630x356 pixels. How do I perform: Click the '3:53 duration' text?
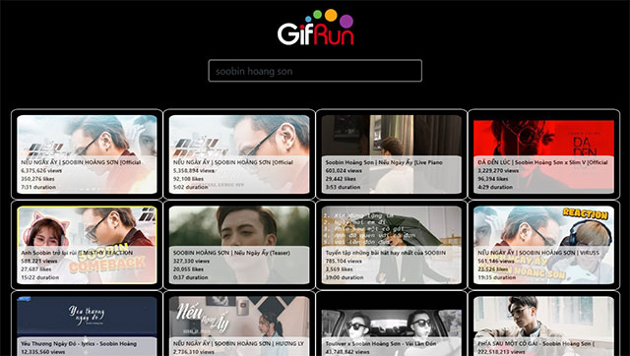343,187
